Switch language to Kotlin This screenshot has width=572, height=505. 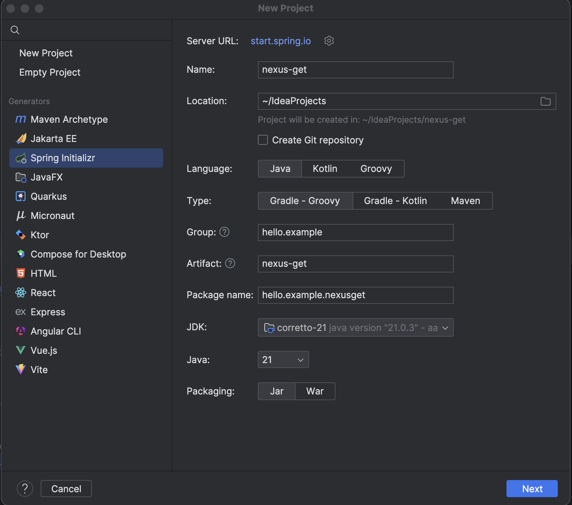pyautogui.click(x=325, y=169)
